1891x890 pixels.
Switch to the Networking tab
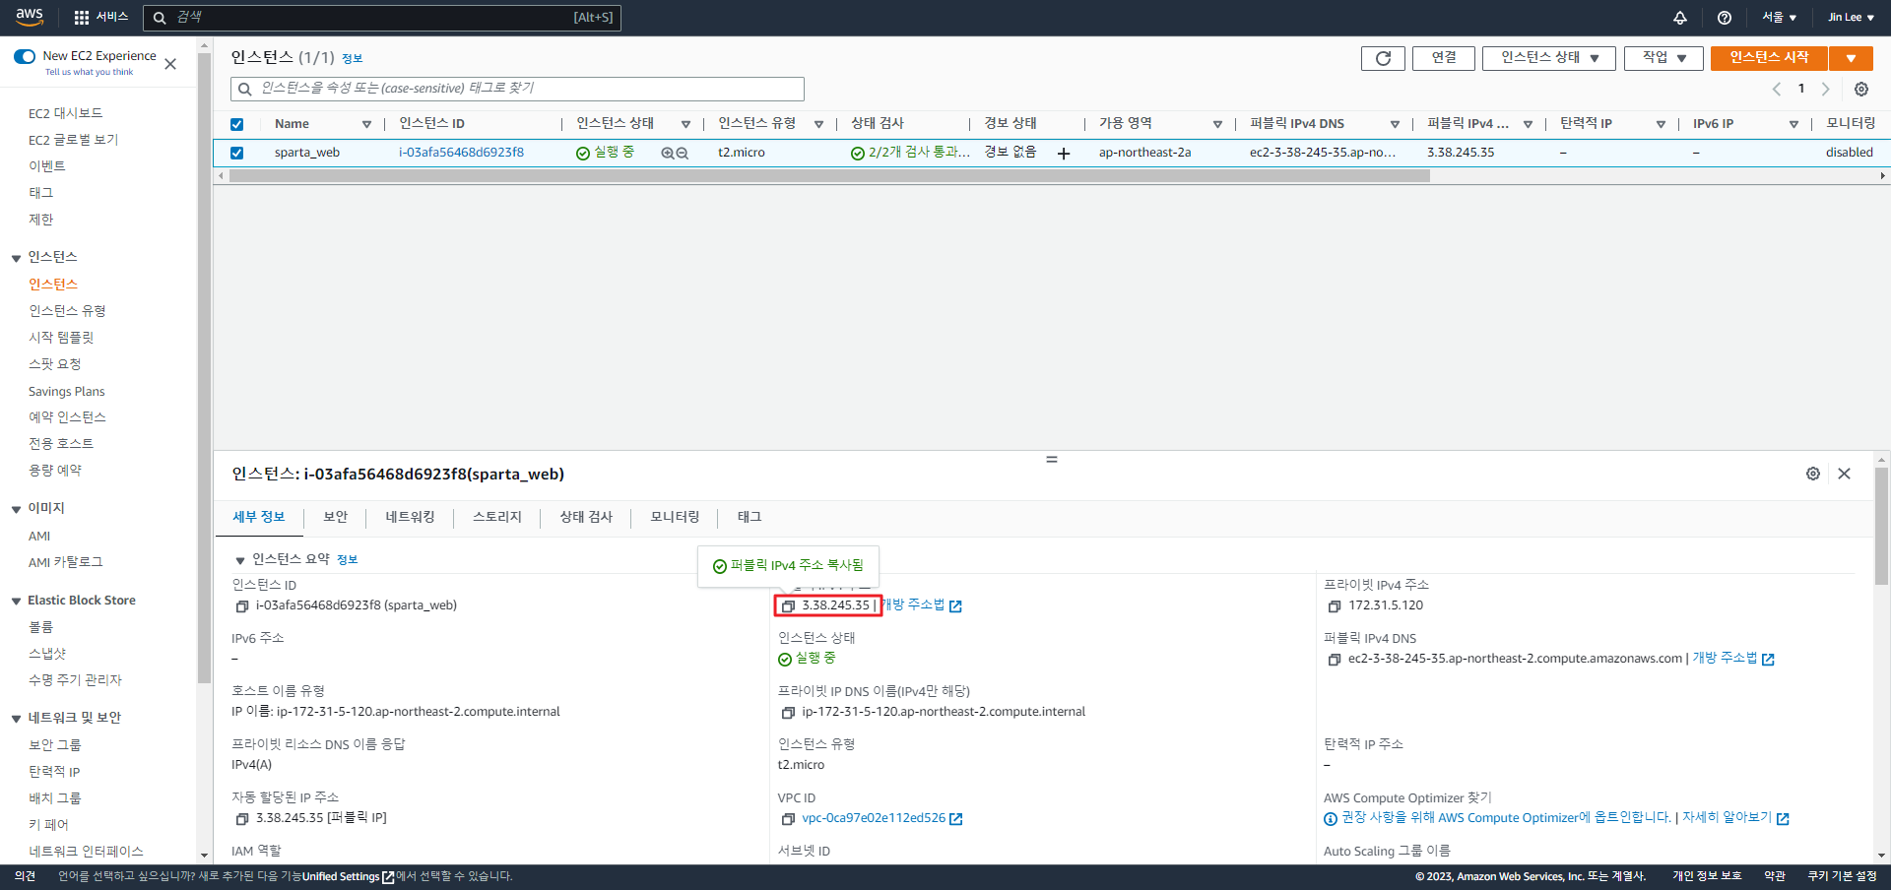pyautogui.click(x=410, y=517)
